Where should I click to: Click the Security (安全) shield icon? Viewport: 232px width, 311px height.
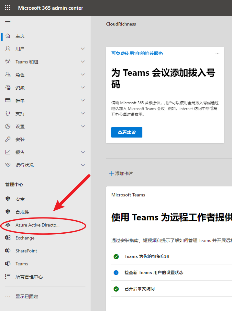pyautogui.click(x=8, y=199)
